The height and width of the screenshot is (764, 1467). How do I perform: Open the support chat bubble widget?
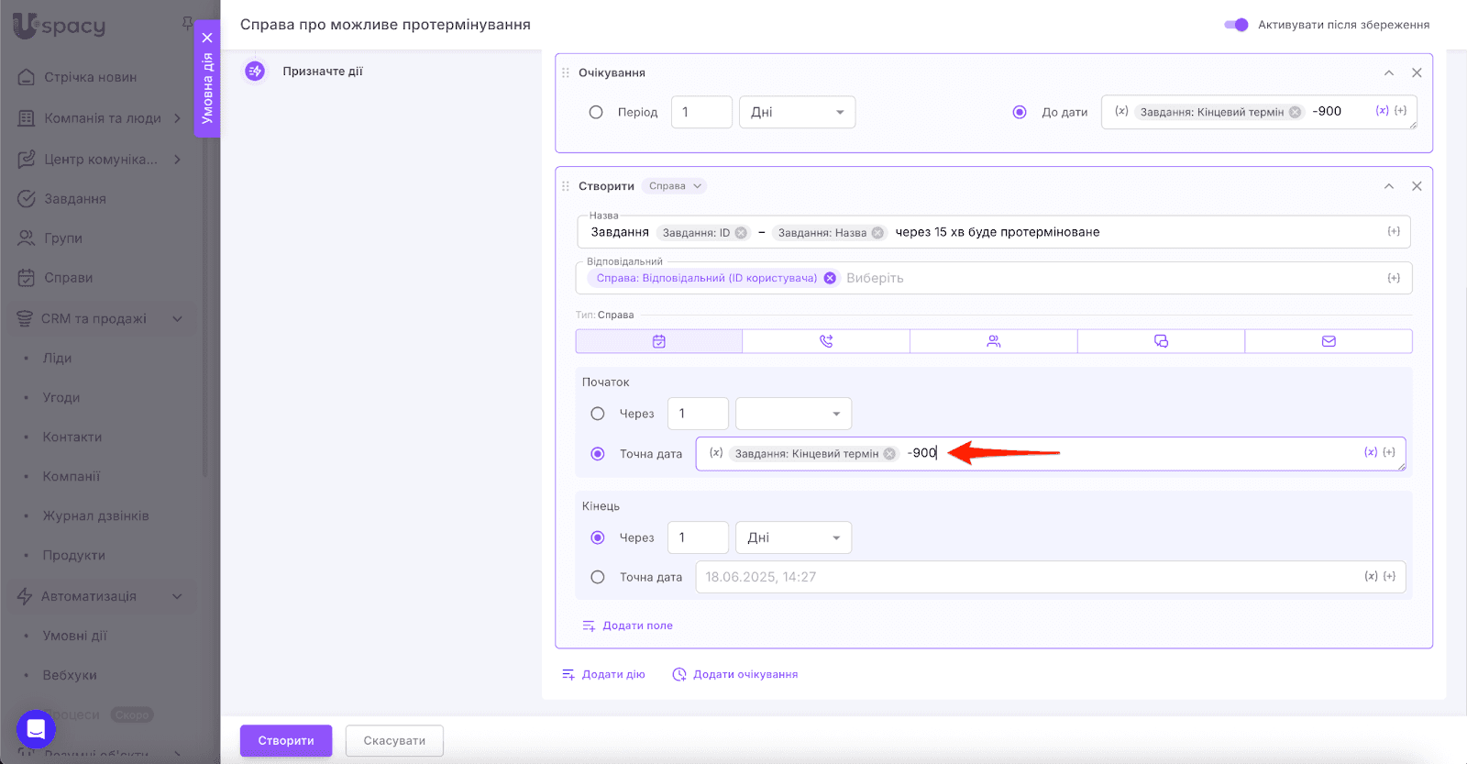pos(36,730)
